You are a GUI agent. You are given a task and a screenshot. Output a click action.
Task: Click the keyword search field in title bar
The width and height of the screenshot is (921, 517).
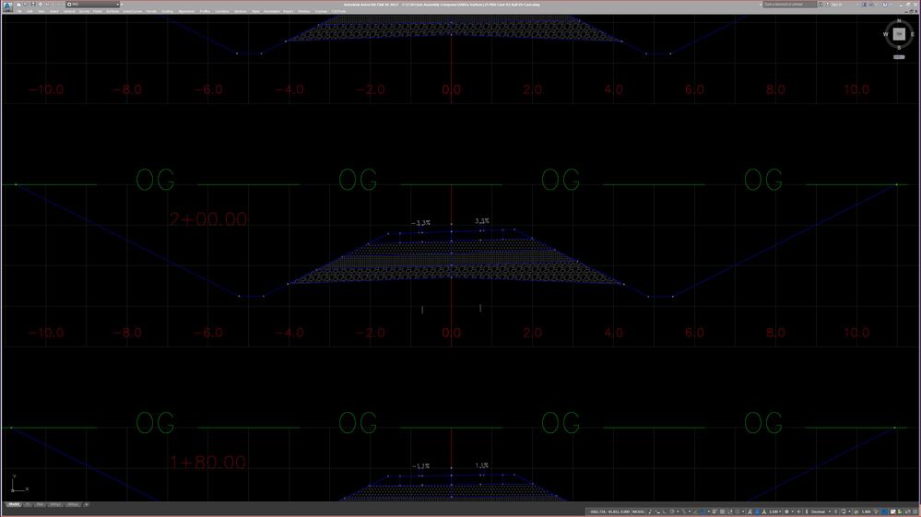789,4
